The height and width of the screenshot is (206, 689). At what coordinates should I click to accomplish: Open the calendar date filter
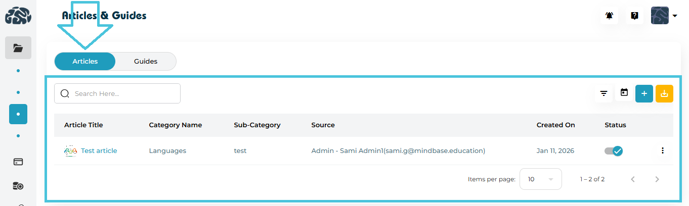[x=624, y=93]
